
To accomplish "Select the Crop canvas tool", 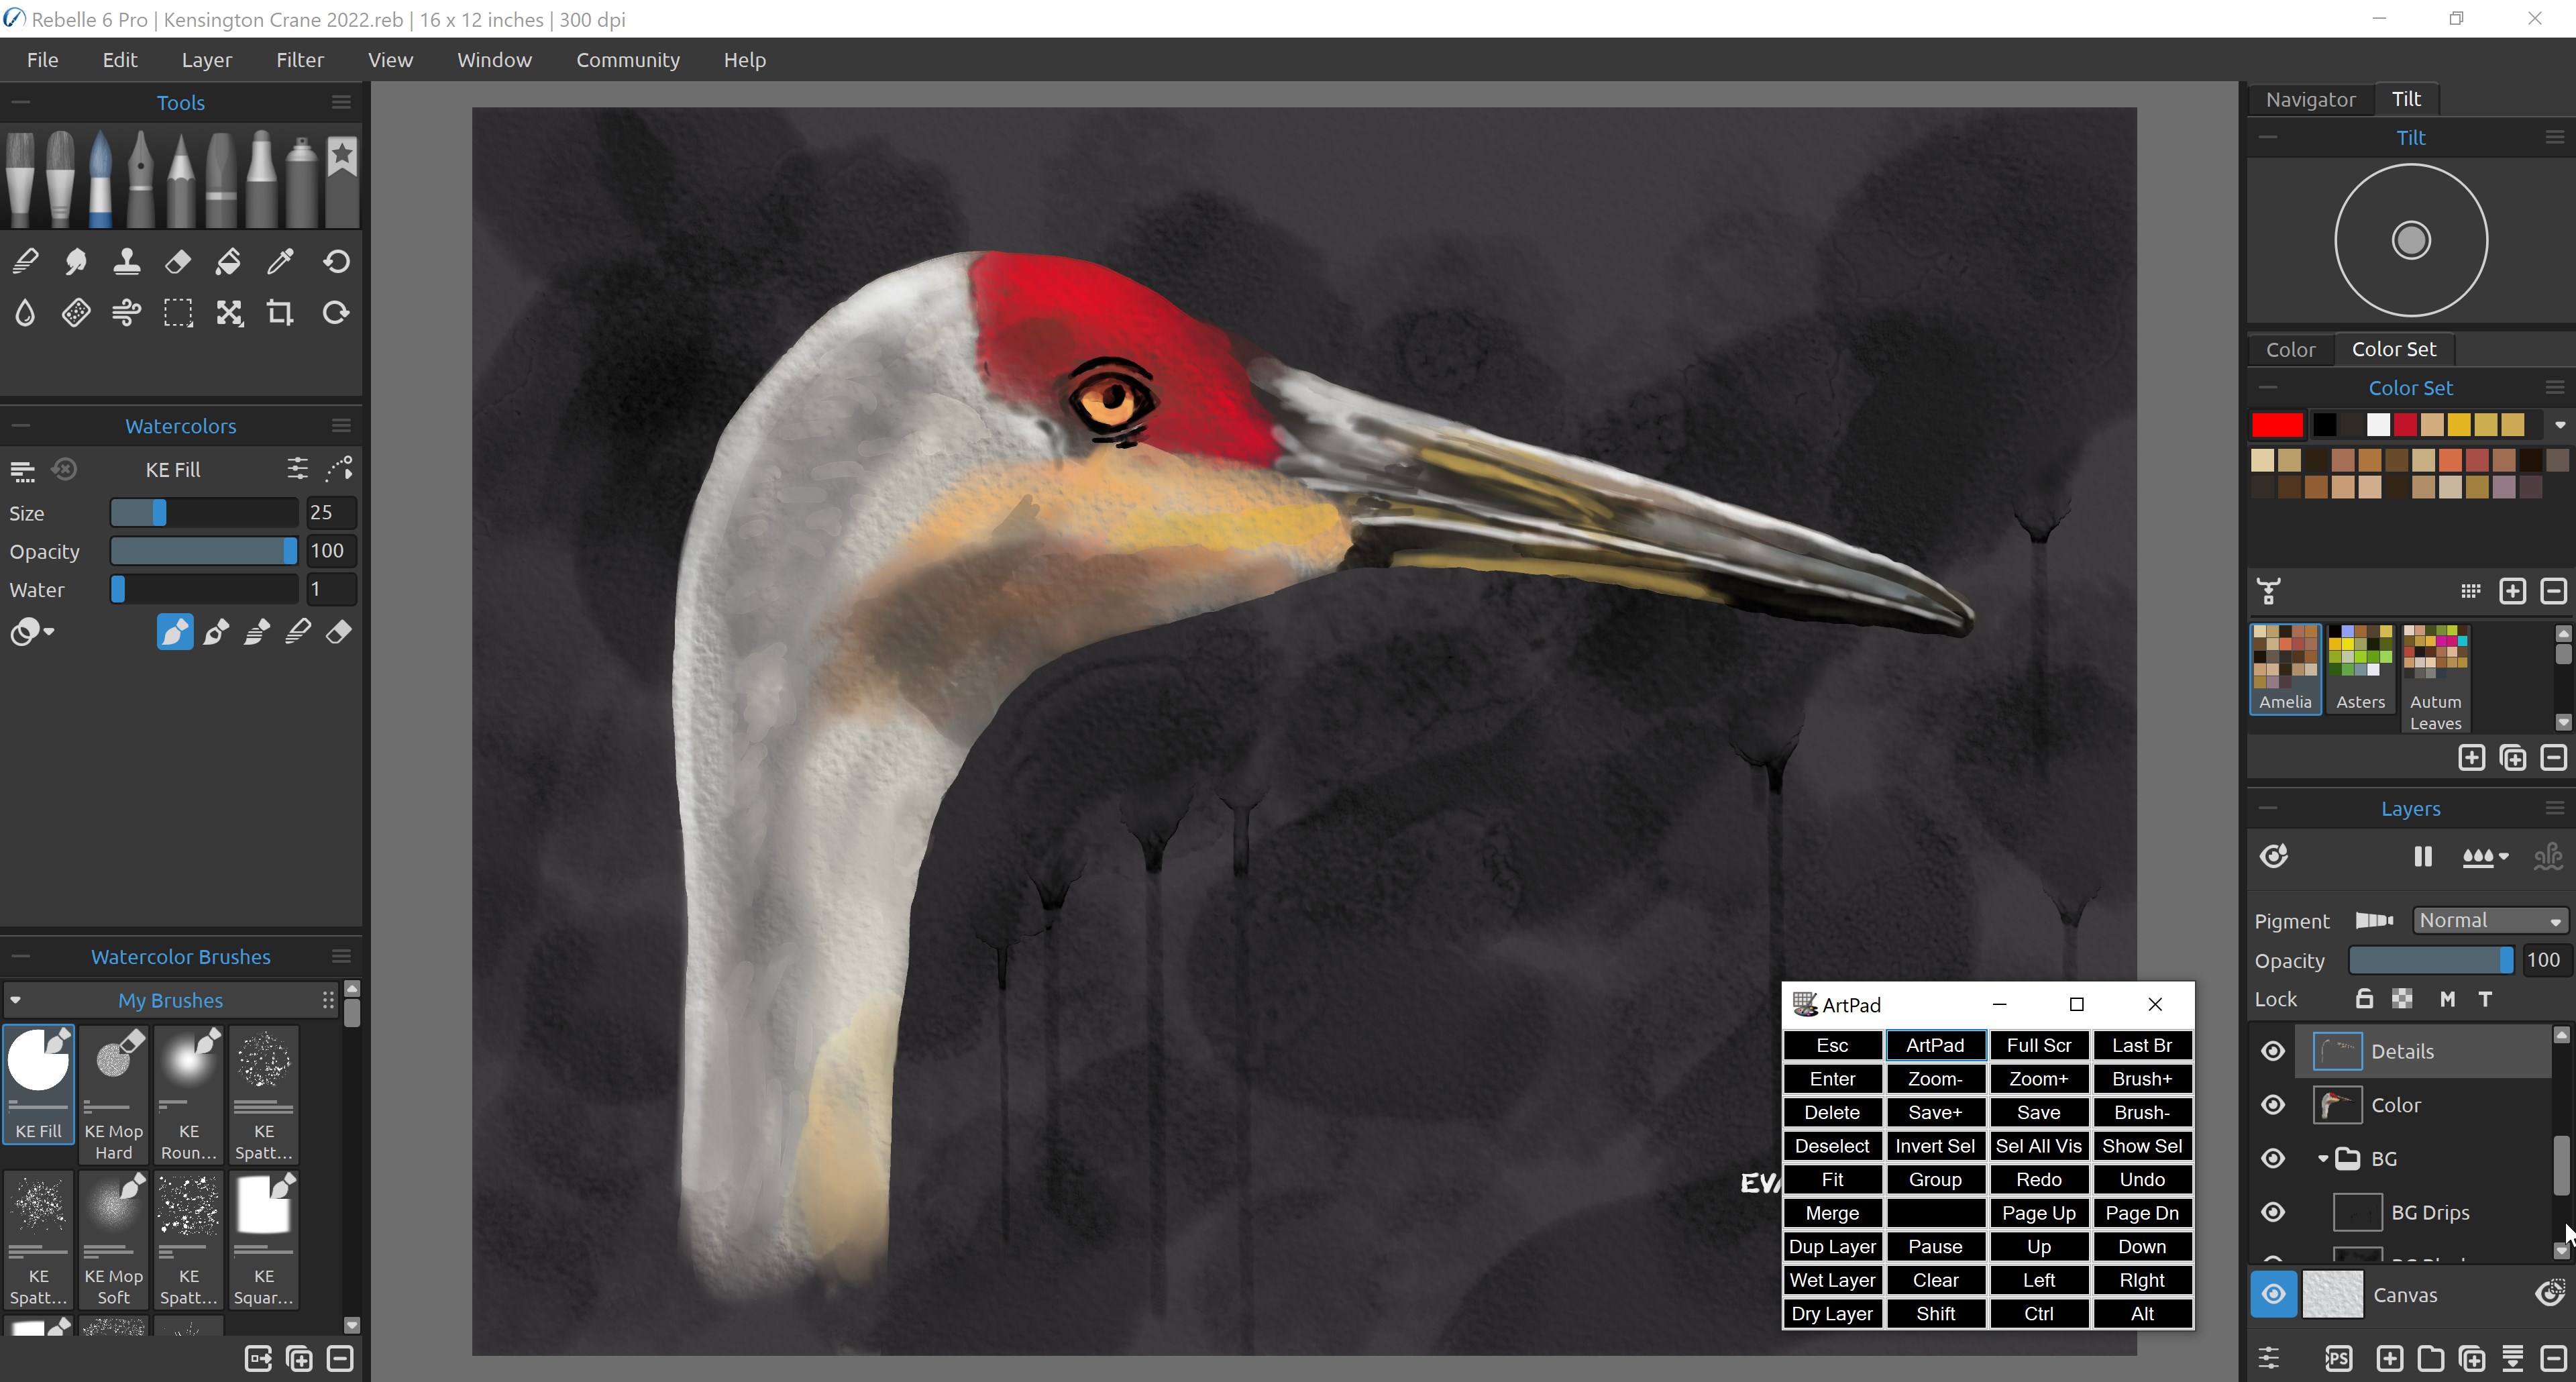I will [x=280, y=313].
